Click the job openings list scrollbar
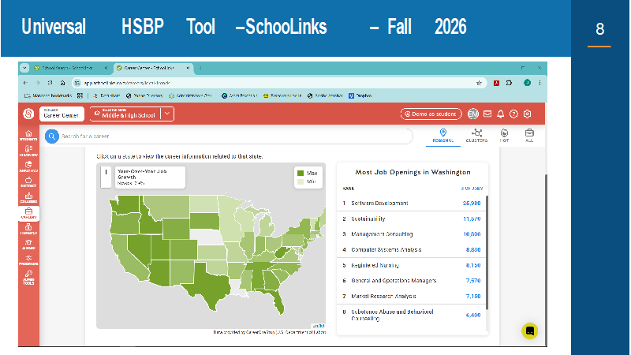The width and height of the screenshot is (631, 355). pyautogui.click(x=487, y=252)
